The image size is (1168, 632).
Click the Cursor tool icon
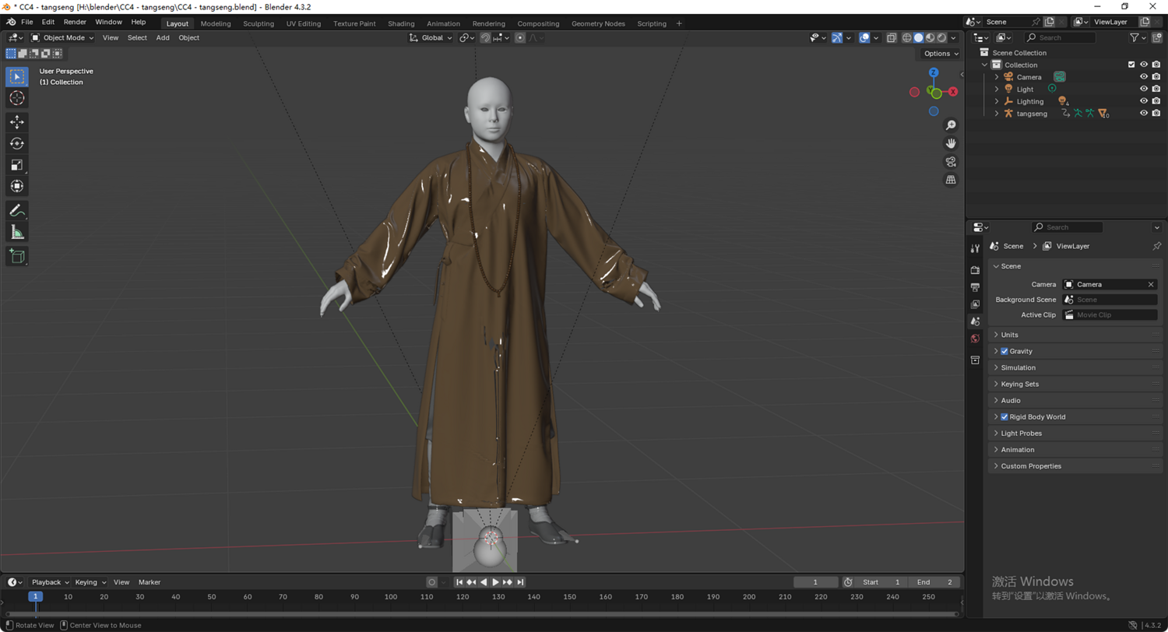point(17,98)
